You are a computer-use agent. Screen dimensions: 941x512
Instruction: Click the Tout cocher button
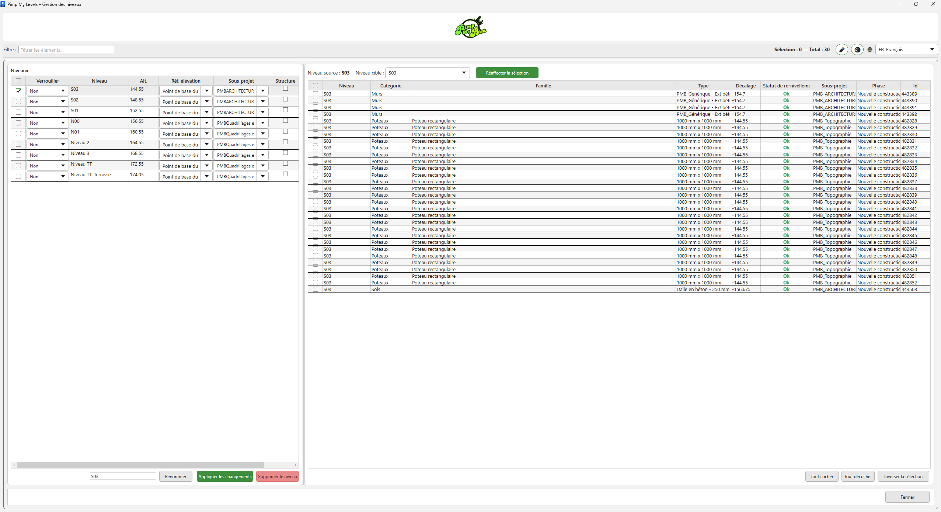coord(822,476)
